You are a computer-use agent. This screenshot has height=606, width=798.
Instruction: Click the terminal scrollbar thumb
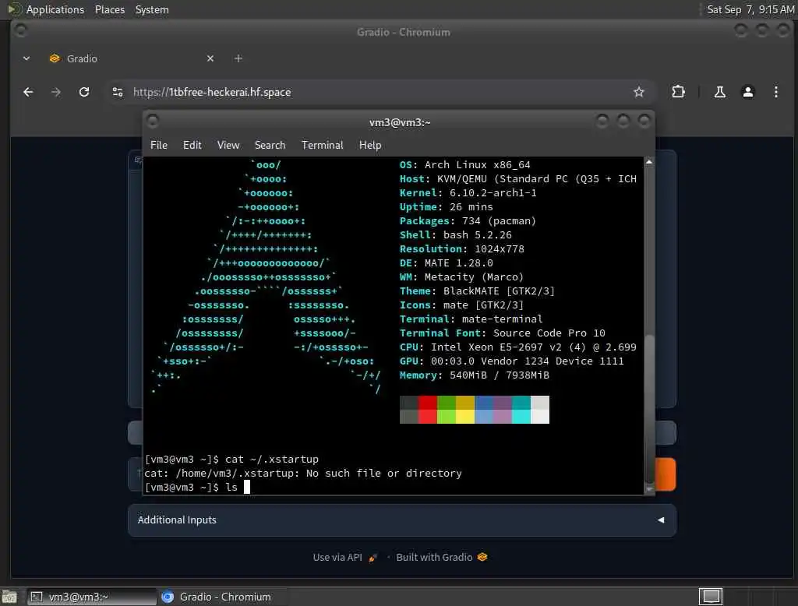click(x=649, y=409)
